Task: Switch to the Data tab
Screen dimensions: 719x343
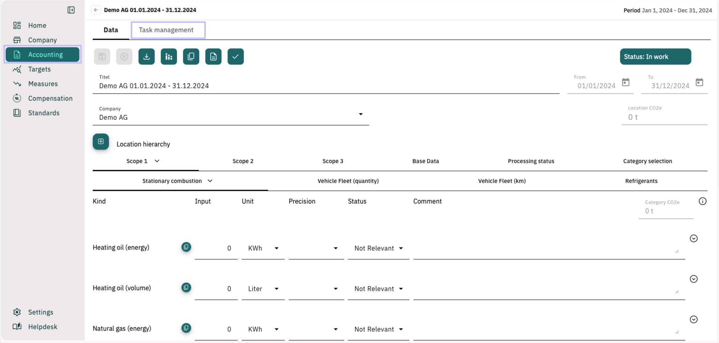Action: (111, 30)
